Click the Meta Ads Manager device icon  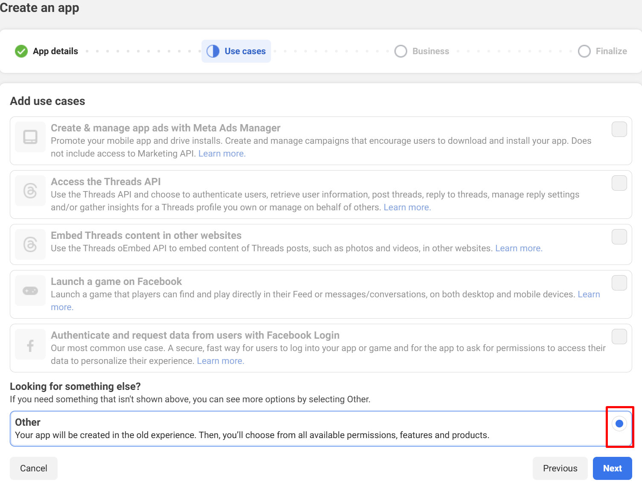click(x=30, y=137)
